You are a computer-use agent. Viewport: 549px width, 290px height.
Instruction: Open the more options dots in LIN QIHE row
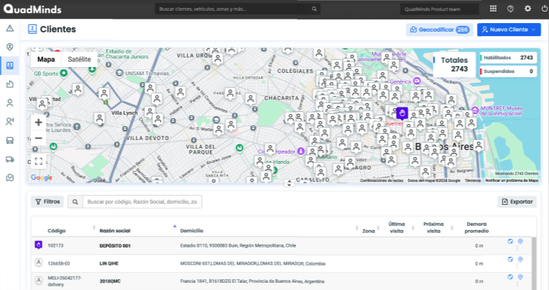point(517,266)
